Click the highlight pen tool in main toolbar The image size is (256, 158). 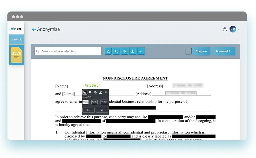(108, 51)
